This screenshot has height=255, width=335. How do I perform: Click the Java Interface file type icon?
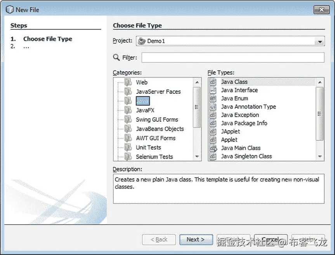click(213, 90)
